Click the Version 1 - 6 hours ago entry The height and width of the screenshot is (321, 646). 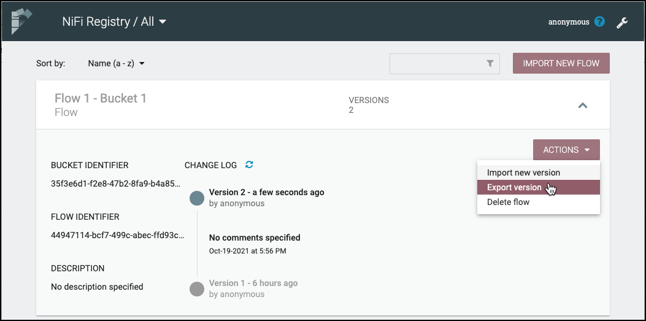(x=253, y=283)
